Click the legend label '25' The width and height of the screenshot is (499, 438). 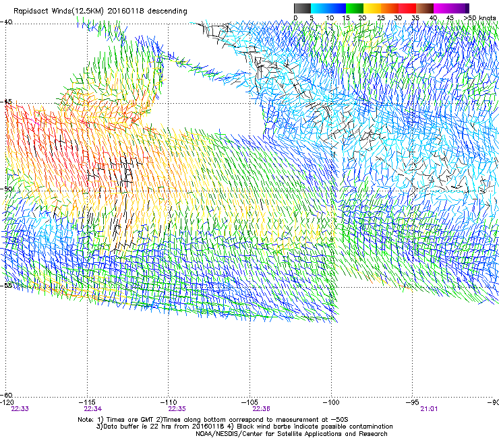coord(381,18)
